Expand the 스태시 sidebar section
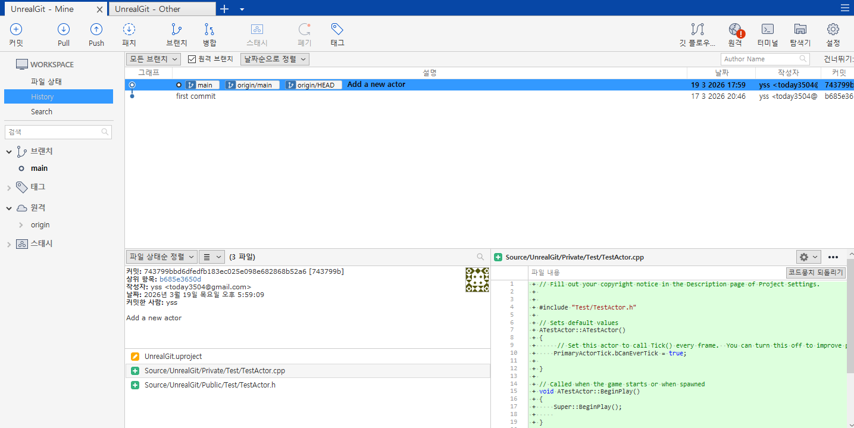 [9, 244]
